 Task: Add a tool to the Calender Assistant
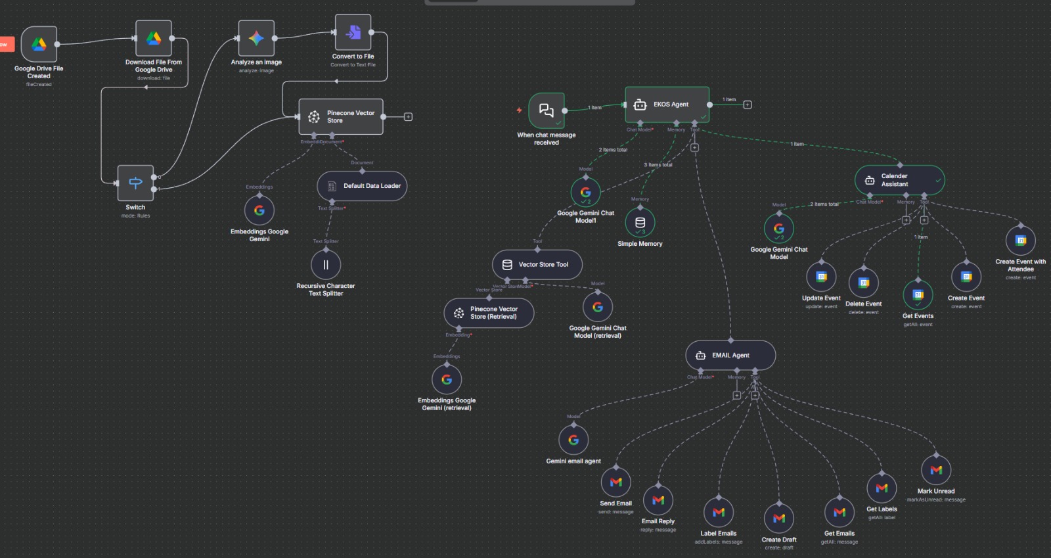point(924,220)
